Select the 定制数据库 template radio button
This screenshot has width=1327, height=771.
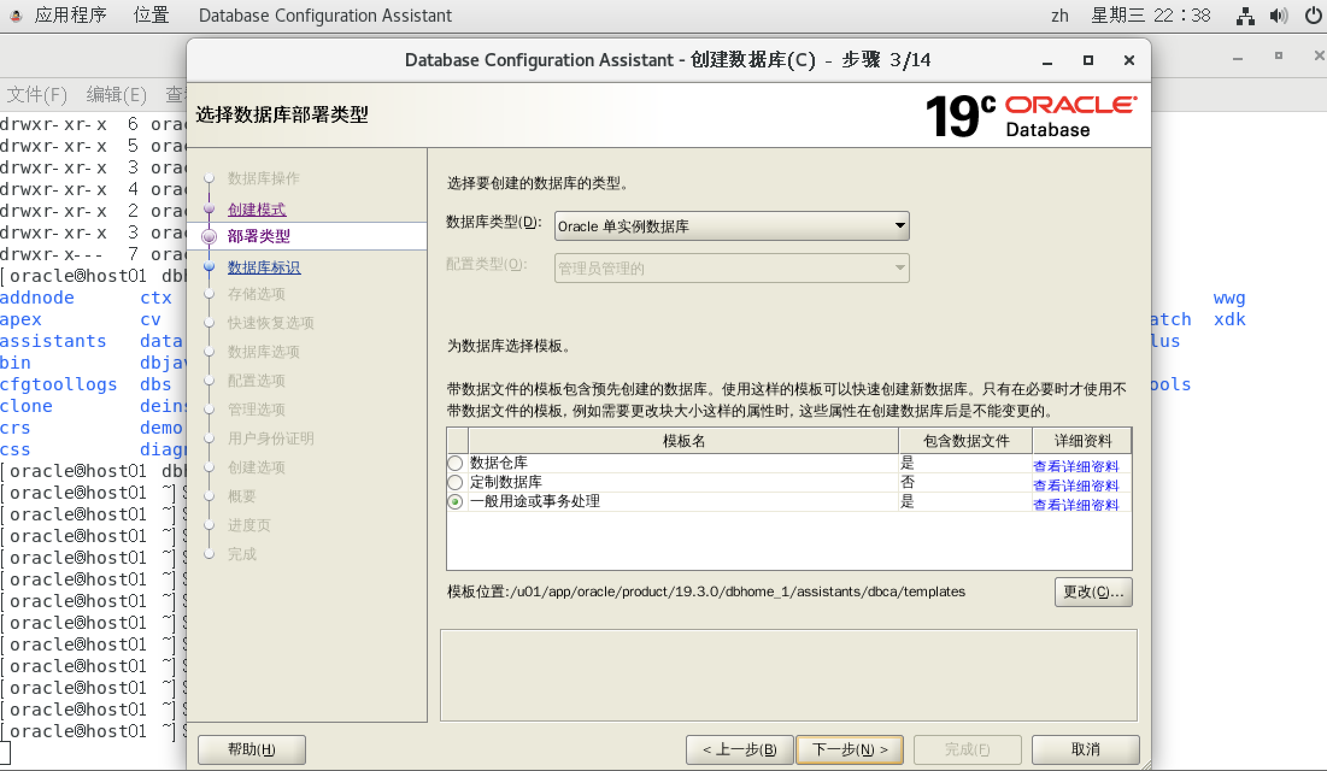click(456, 482)
